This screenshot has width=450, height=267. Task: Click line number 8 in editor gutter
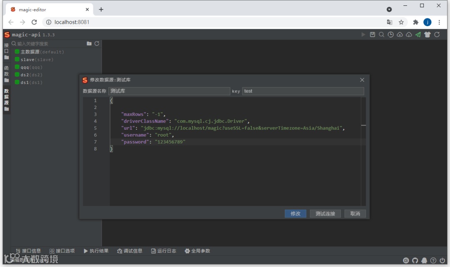click(95, 149)
